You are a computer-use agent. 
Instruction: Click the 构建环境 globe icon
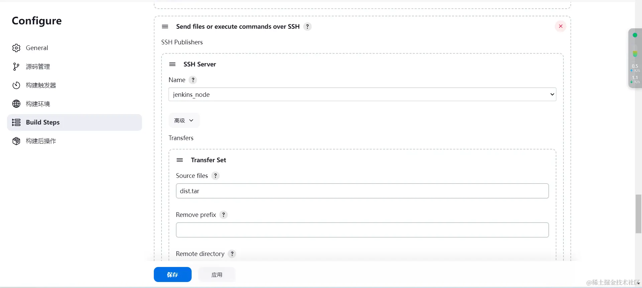[16, 104]
